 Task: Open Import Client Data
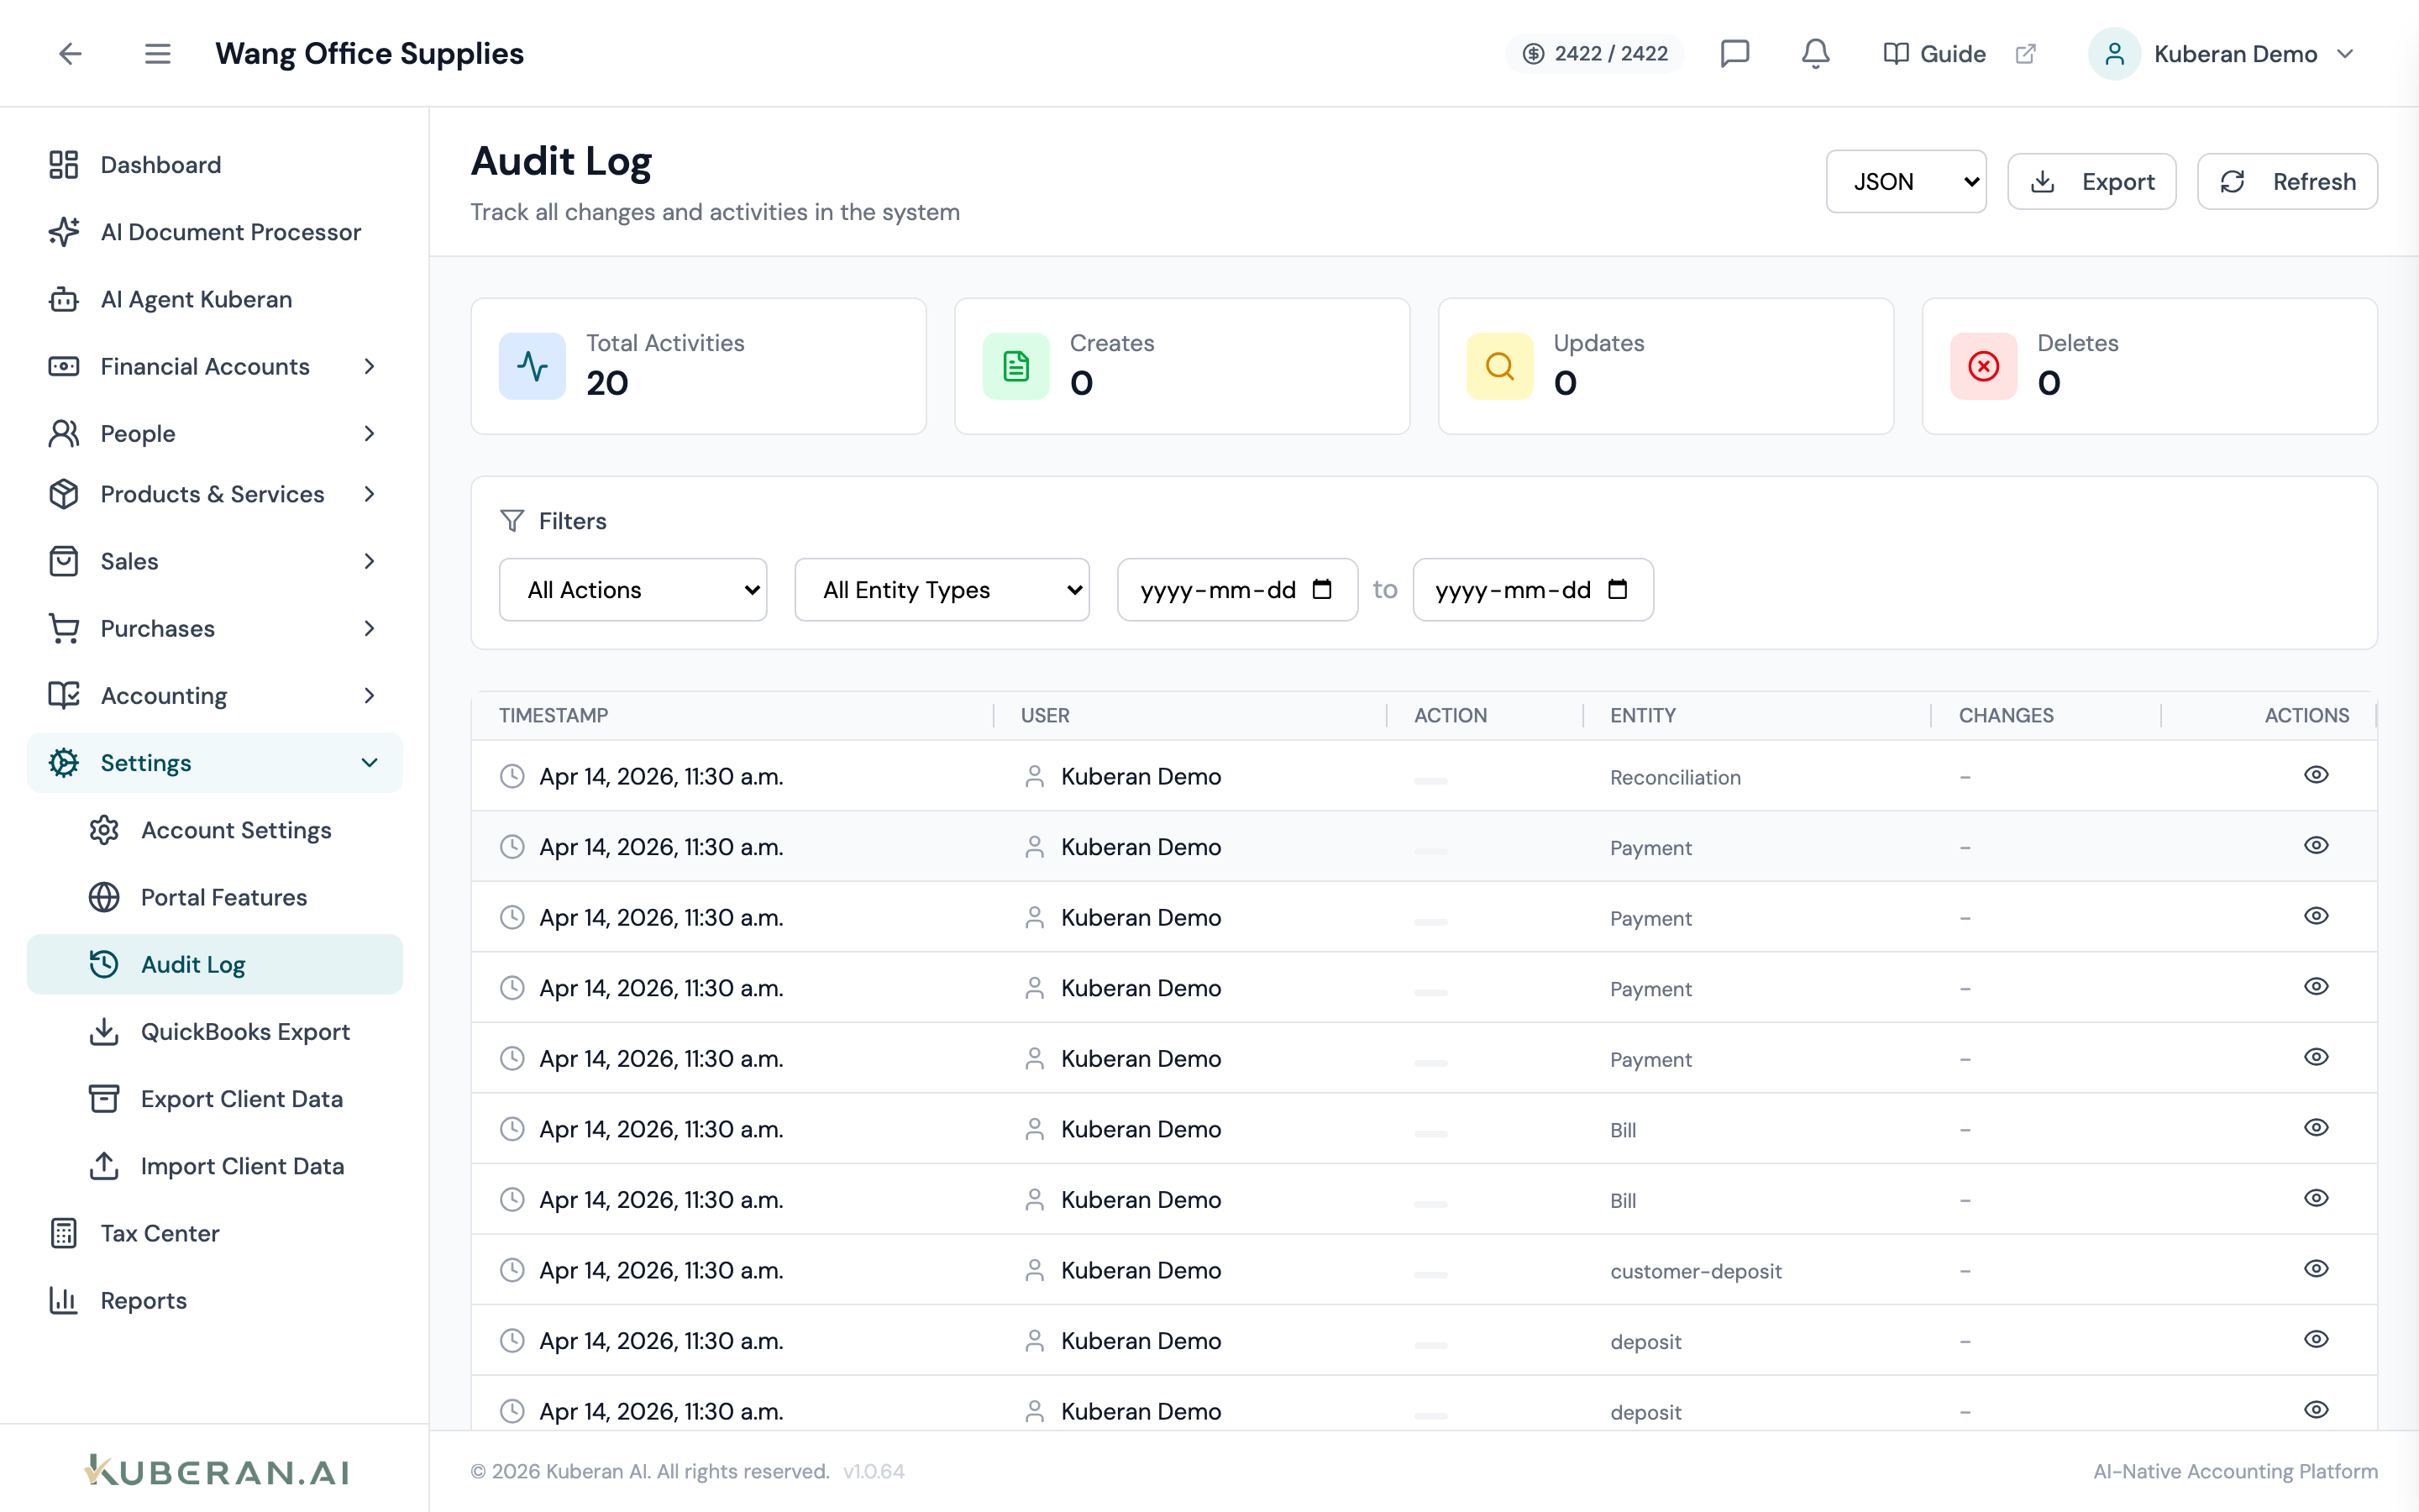(x=215, y=1166)
